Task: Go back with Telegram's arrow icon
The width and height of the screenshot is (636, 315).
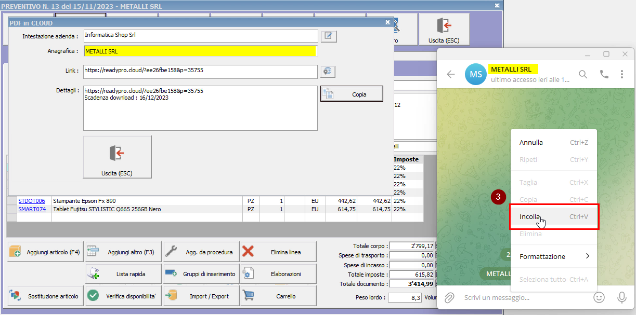Action: (x=451, y=74)
